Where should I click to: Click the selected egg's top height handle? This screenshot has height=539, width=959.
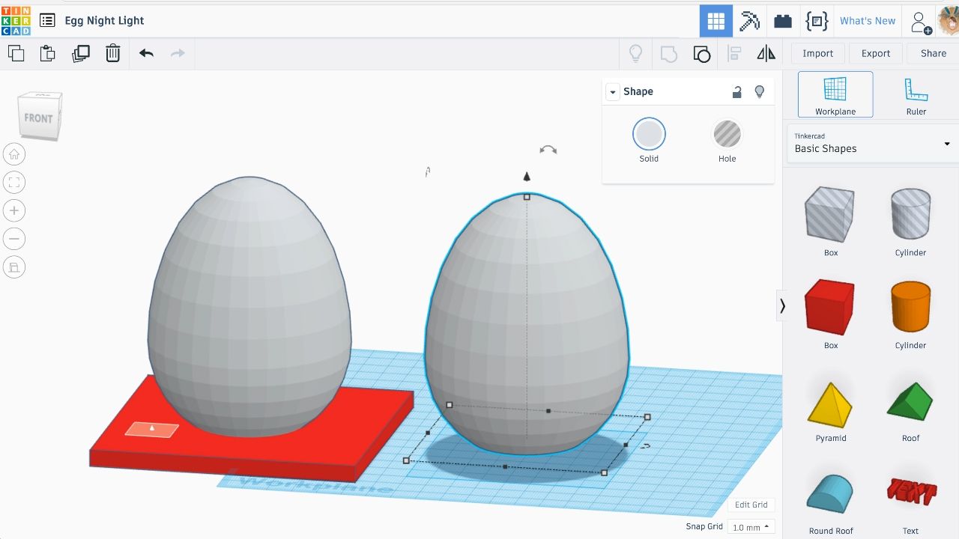point(527,197)
